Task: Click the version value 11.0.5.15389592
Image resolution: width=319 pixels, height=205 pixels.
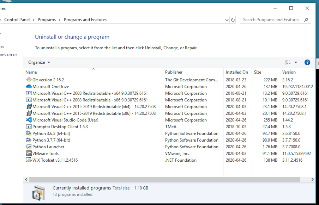Action: pyautogui.click(x=296, y=154)
